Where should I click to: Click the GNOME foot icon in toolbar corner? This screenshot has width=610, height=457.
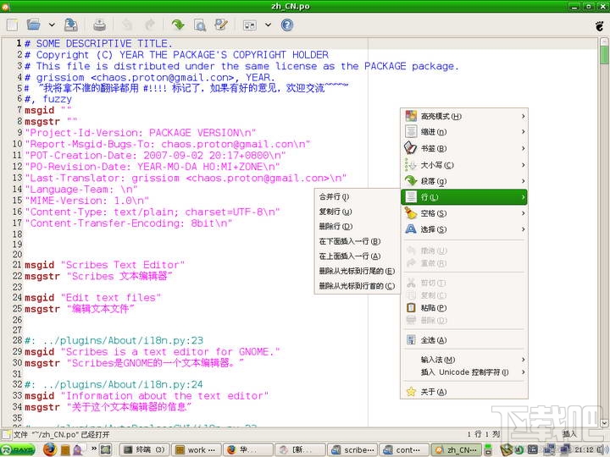tap(600, 26)
